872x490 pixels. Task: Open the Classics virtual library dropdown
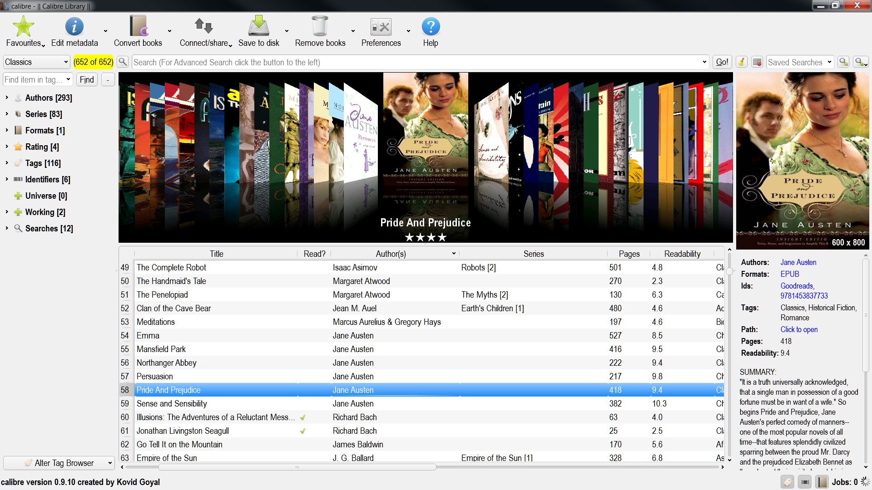coord(36,62)
